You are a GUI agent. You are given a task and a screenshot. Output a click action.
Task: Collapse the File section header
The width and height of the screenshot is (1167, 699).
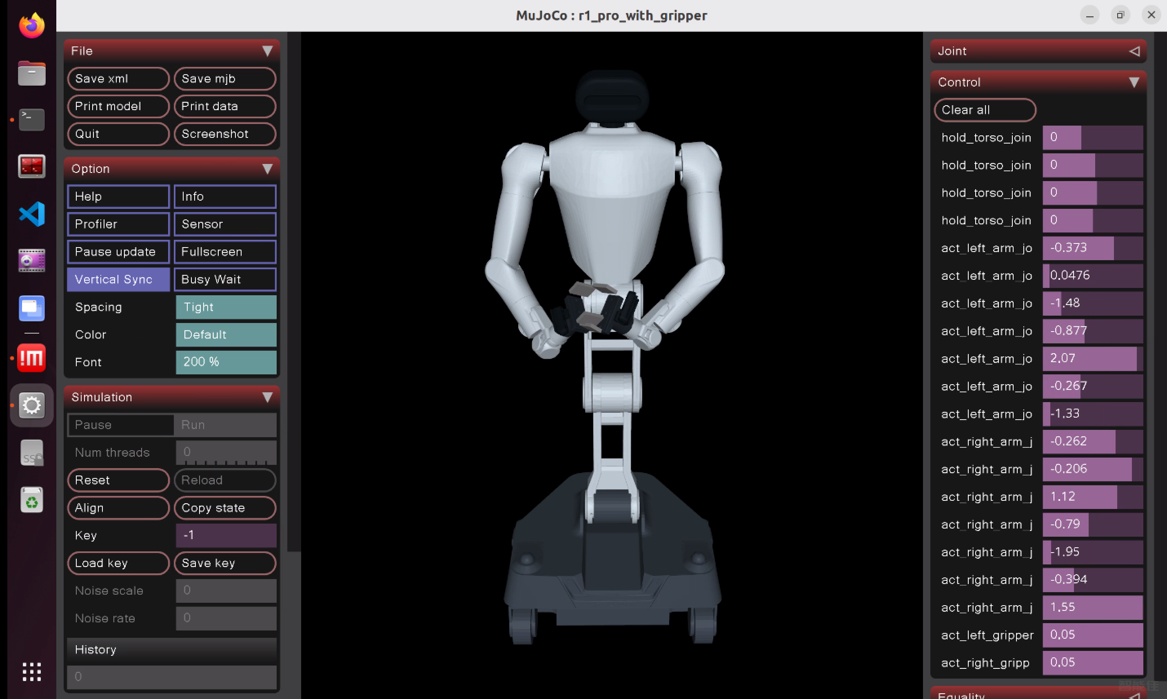click(x=172, y=51)
